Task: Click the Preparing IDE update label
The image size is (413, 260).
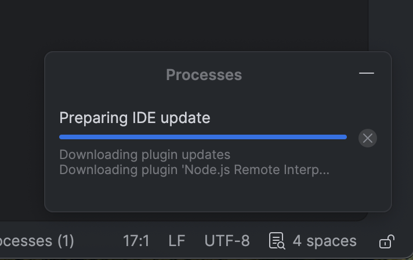Action: (x=135, y=118)
